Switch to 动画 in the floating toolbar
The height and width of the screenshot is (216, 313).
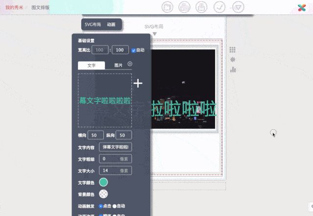[x=111, y=24]
